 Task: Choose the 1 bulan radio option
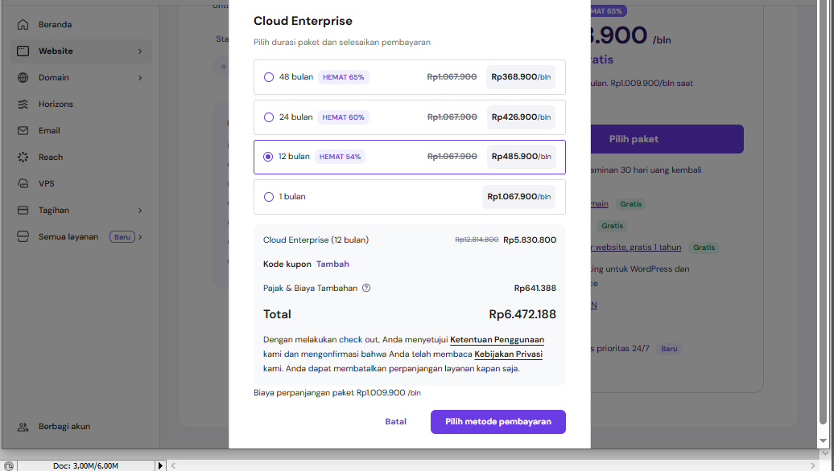click(x=269, y=197)
